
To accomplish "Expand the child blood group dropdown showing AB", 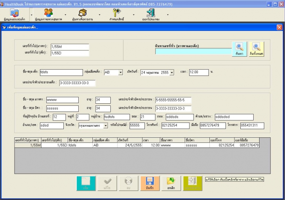I will pyautogui.click(x=111, y=72).
